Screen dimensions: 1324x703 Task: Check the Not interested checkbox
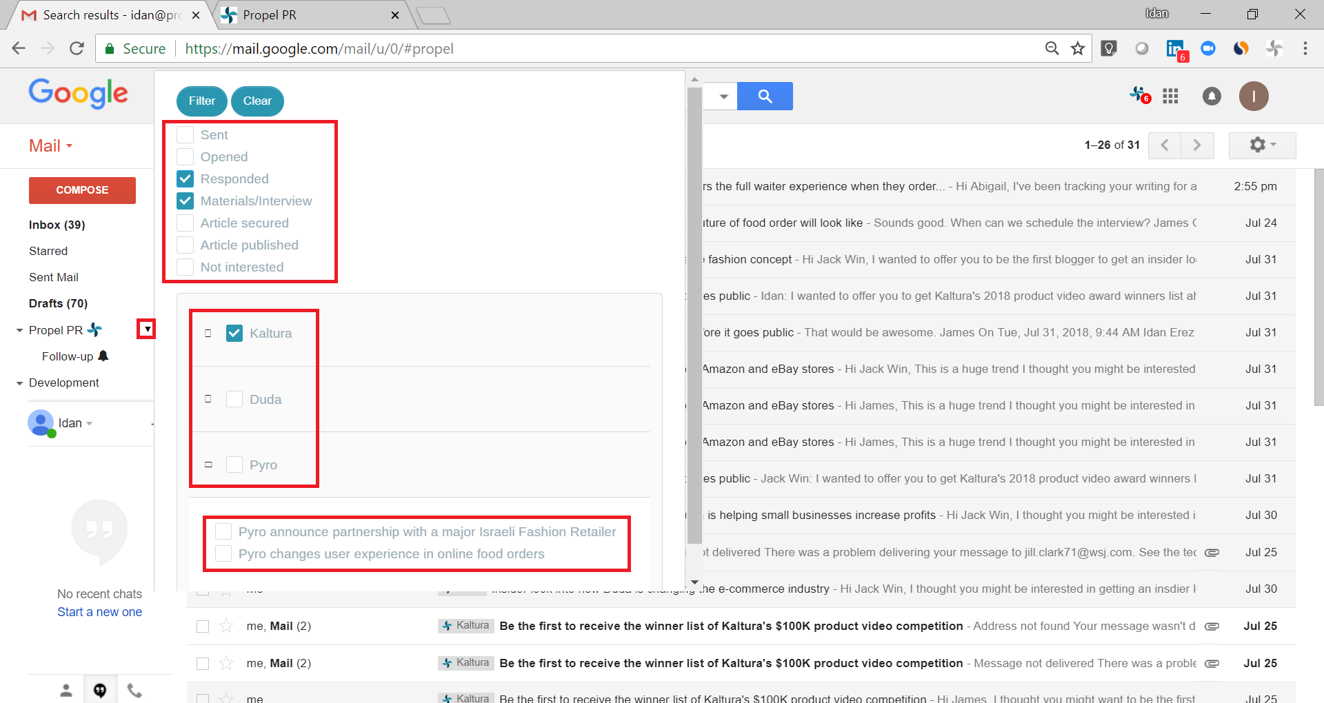pyautogui.click(x=185, y=267)
